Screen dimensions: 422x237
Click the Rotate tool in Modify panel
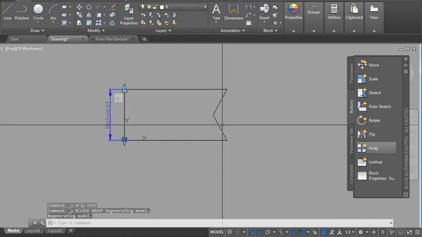(x=88, y=7)
